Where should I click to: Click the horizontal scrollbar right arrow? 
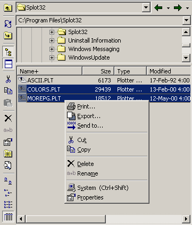186,219
